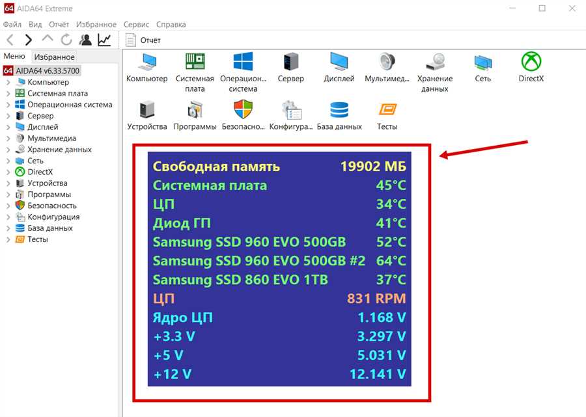Click the refresh icon in the toolbar
The height and width of the screenshot is (417, 586).
(66, 40)
